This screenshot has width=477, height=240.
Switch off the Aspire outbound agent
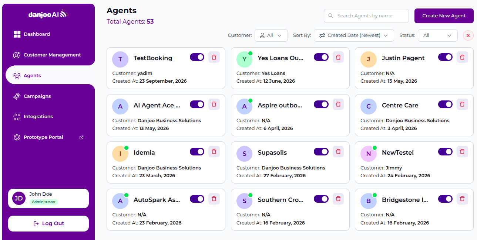tap(321, 104)
